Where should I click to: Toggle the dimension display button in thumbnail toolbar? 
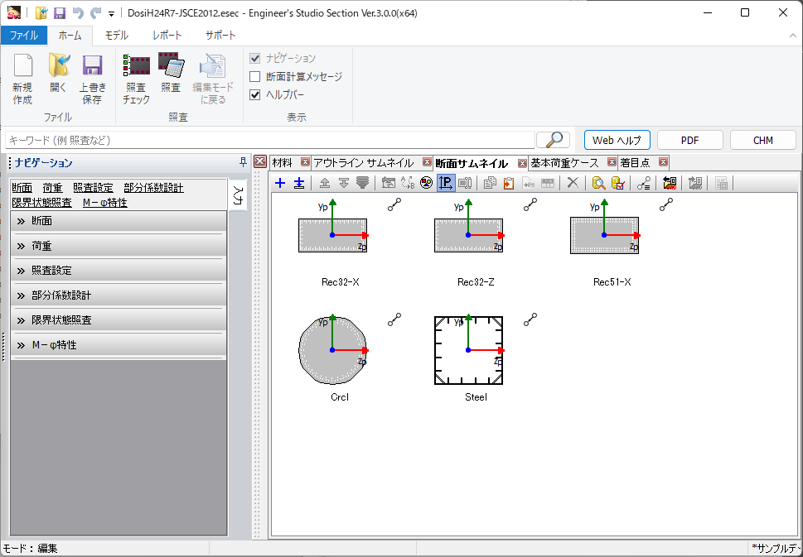click(x=446, y=183)
